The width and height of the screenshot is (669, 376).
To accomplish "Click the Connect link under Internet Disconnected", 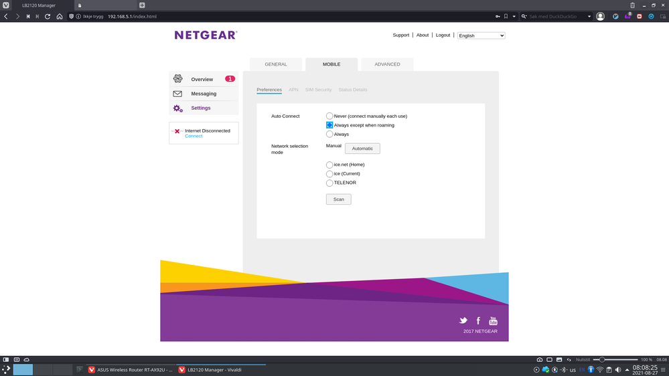I will 194,136.
